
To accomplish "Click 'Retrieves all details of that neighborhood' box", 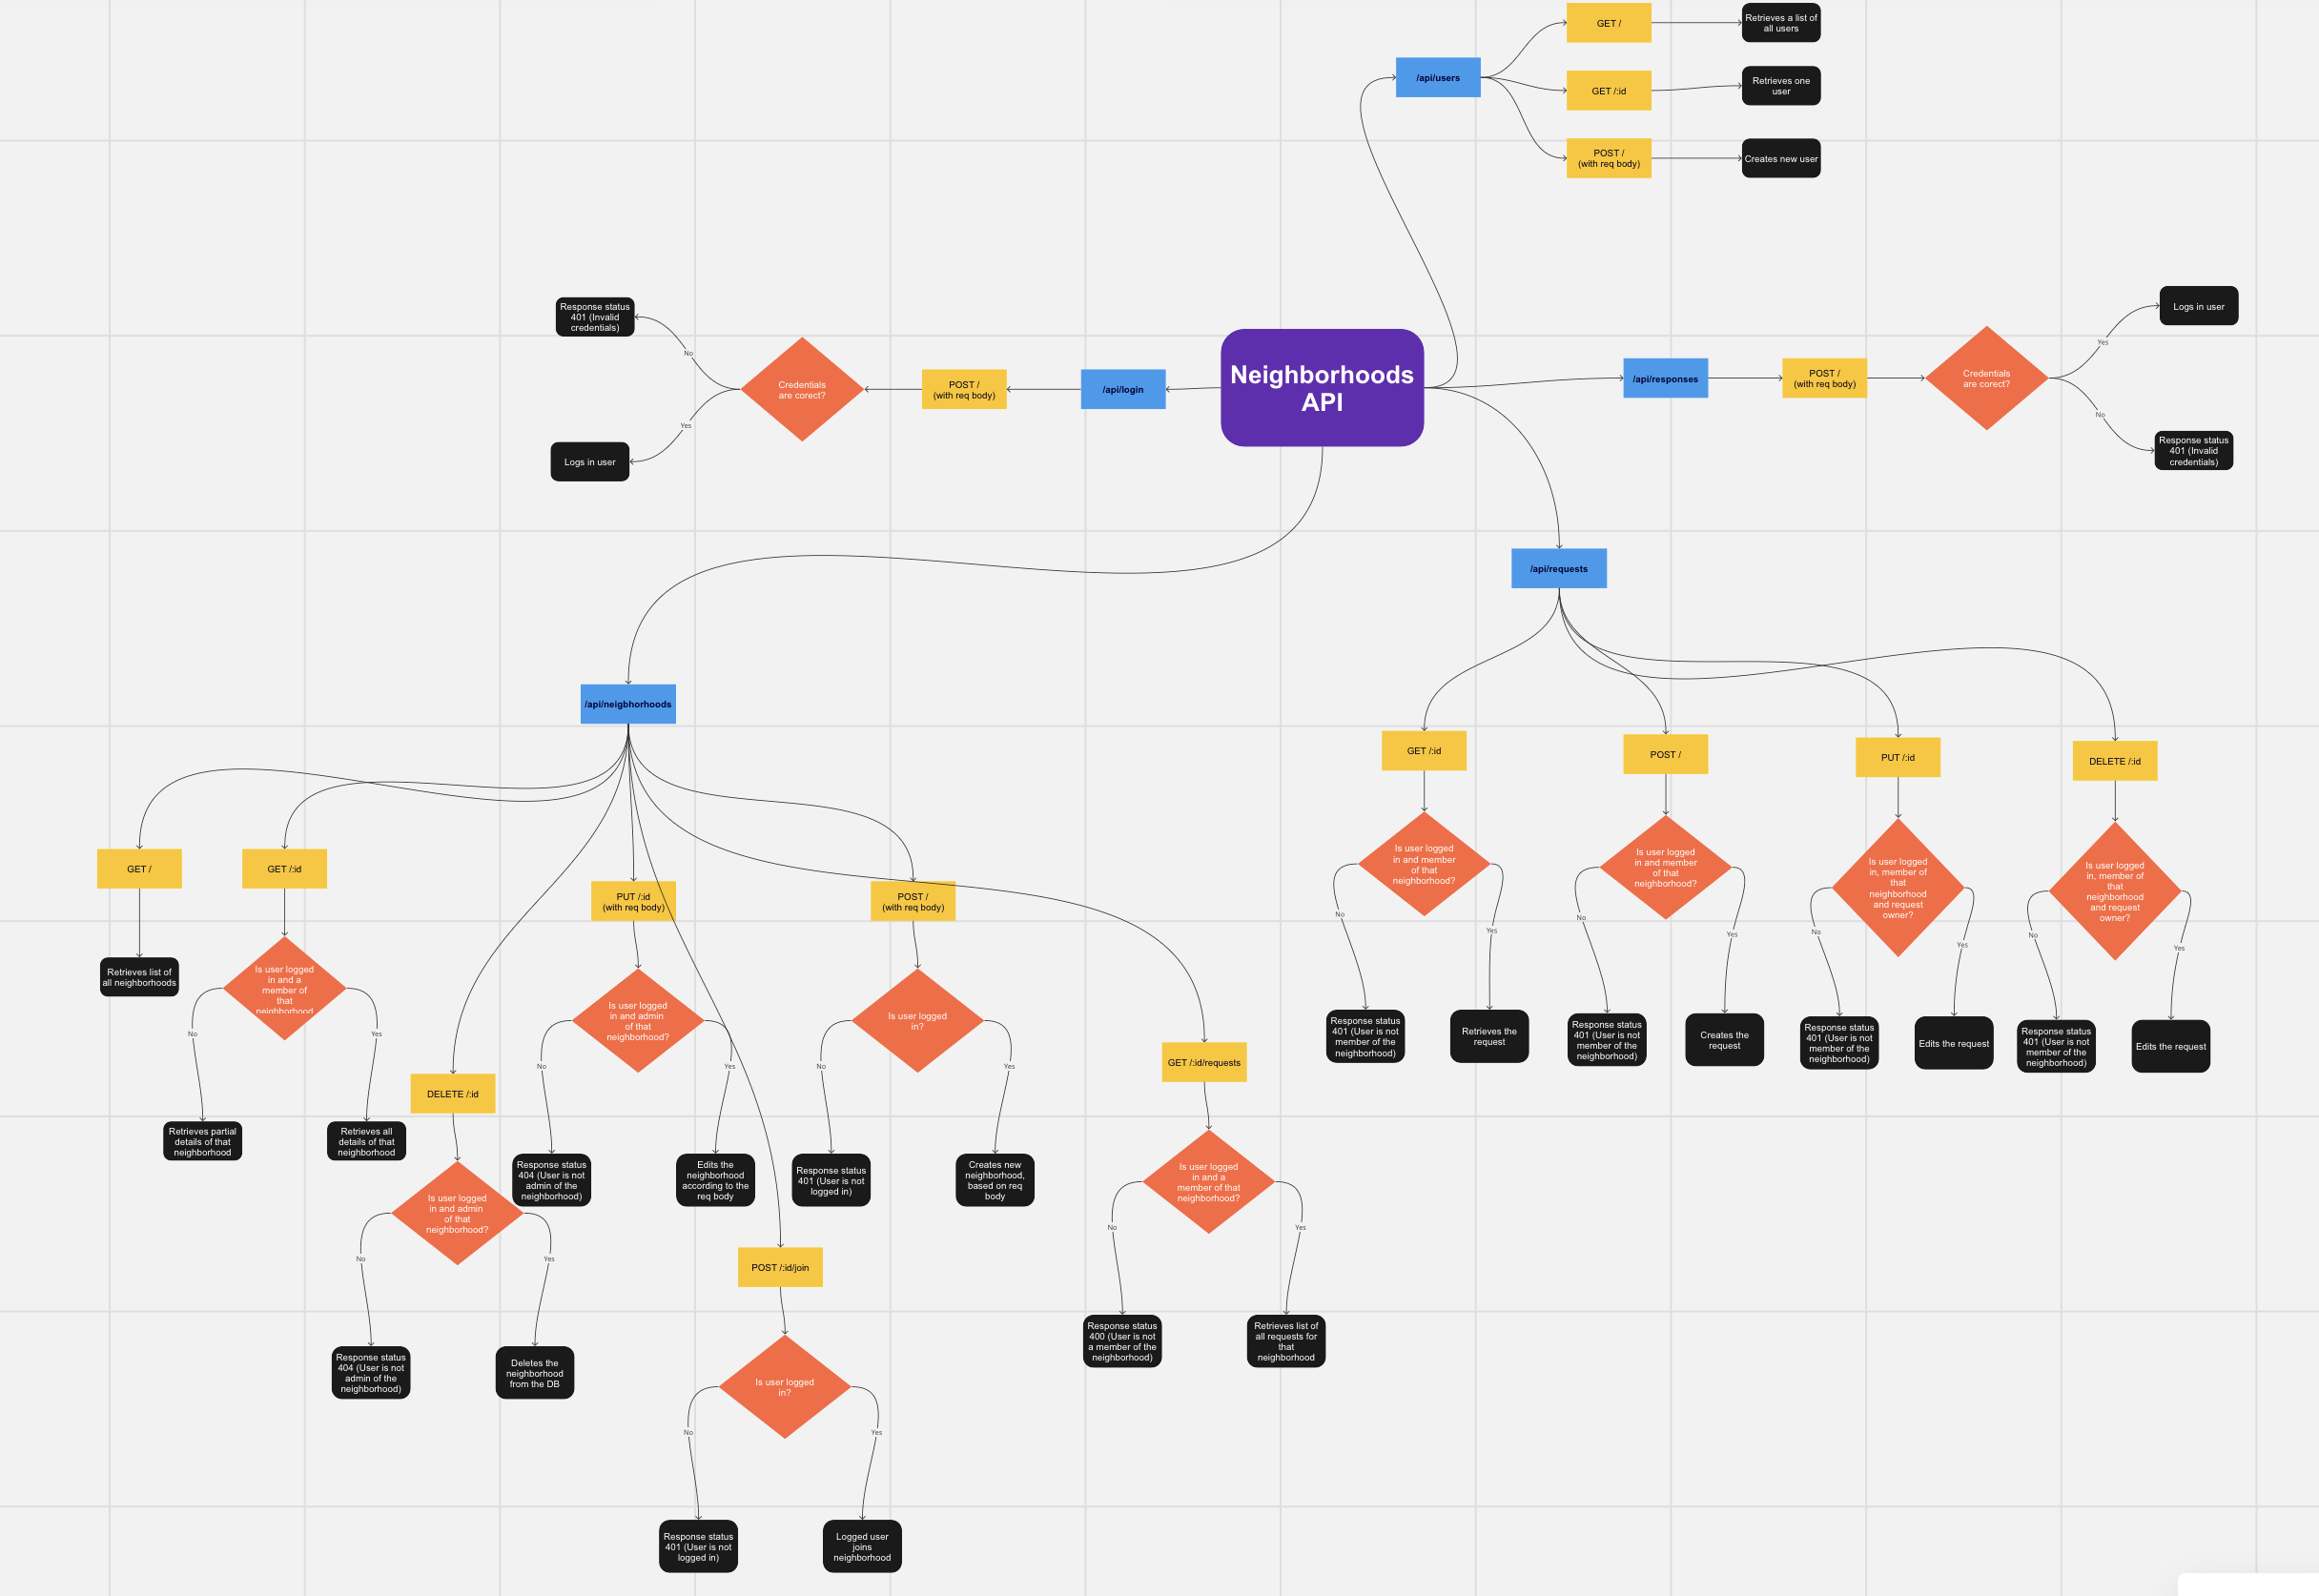I will [x=366, y=1141].
